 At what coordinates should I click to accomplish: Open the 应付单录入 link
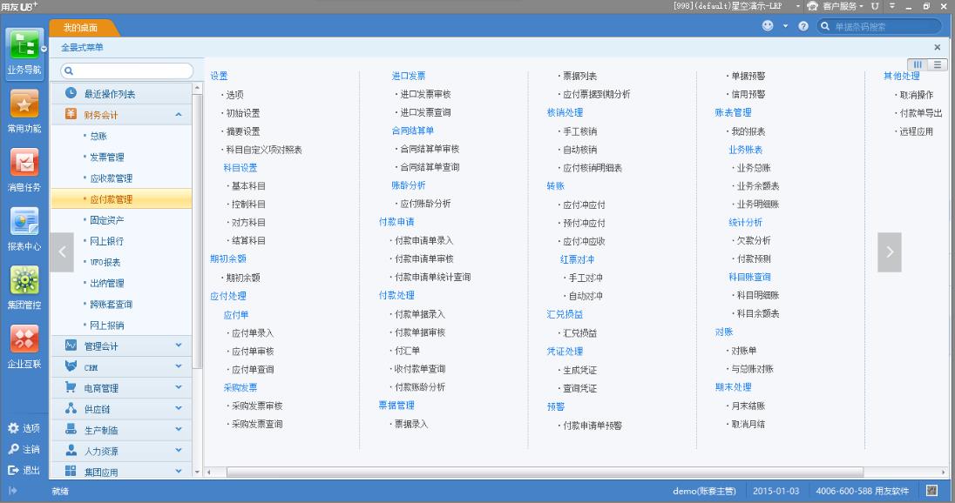click(253, 333)
